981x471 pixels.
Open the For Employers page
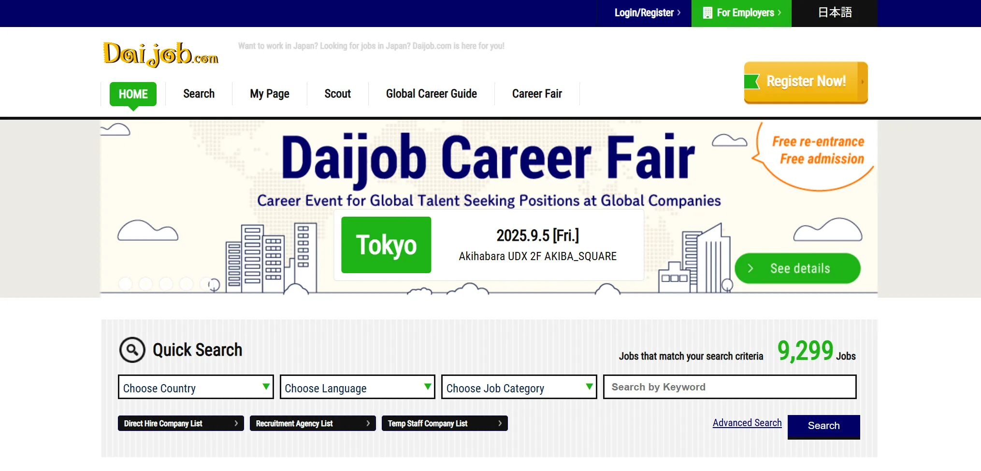(x=741, y=13)
